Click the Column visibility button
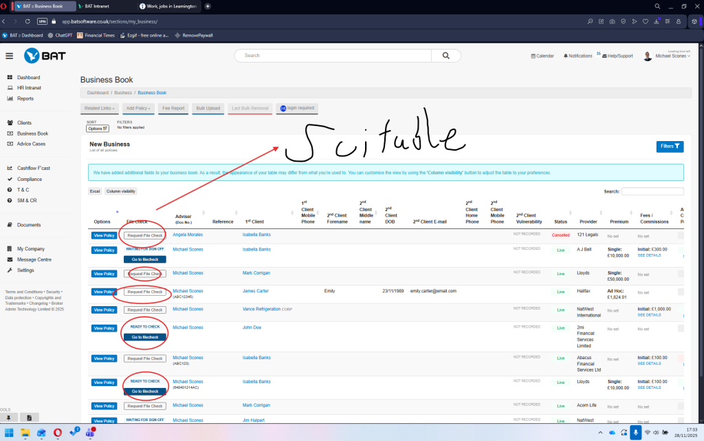 pos(121,191)
